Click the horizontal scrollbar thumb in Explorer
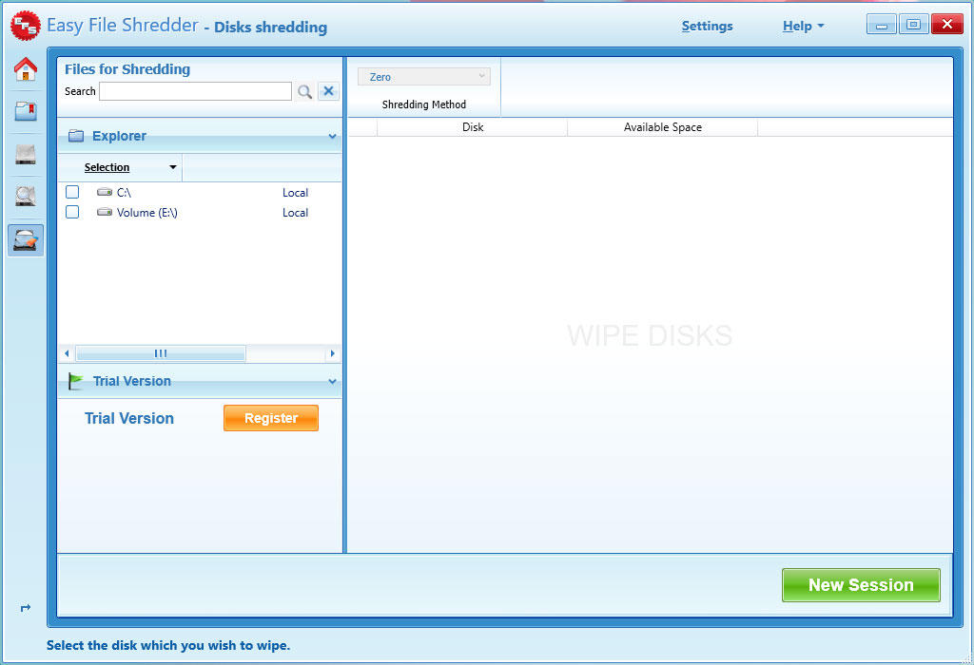The height and width of the screenshot is (665, 974). 160,354
